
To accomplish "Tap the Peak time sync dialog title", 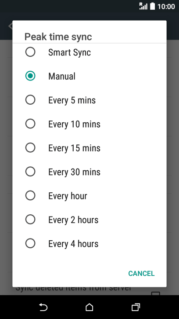I will tap(58, 37).
